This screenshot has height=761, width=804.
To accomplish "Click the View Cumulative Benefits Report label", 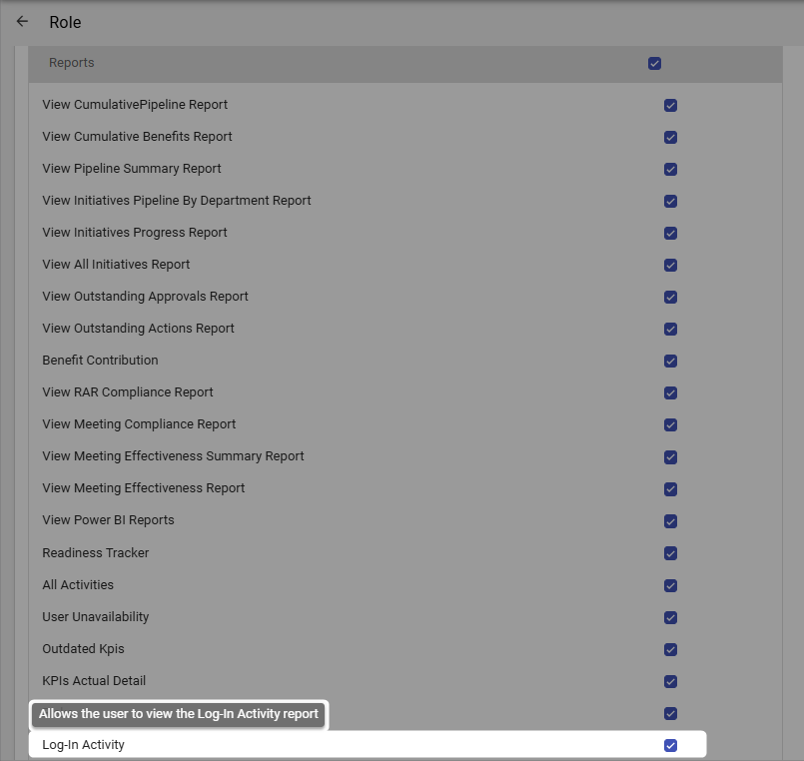I will point(137,137).
